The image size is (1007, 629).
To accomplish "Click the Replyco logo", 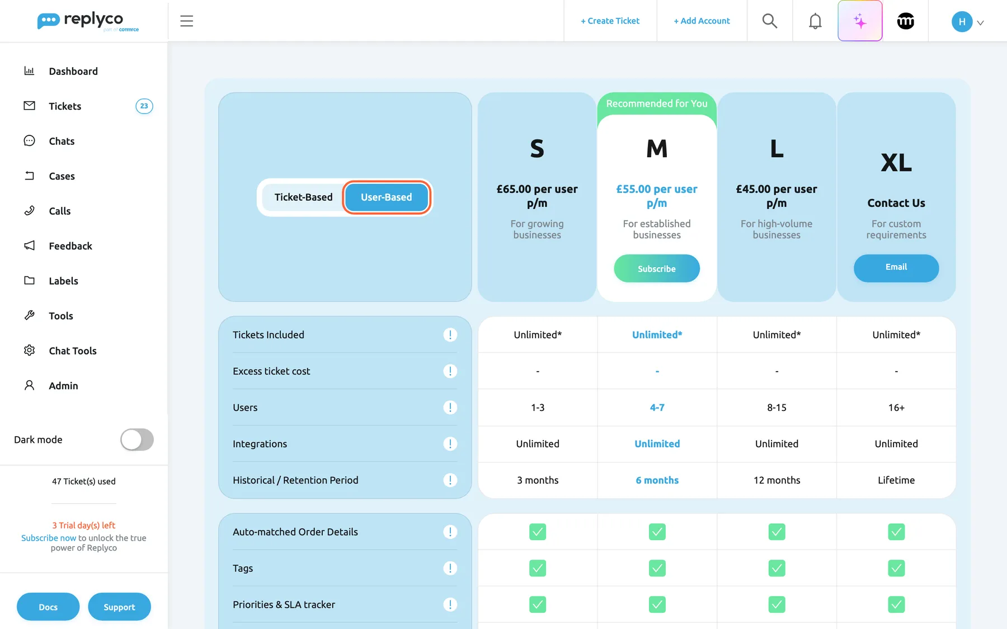I will (x=88, y=21).
